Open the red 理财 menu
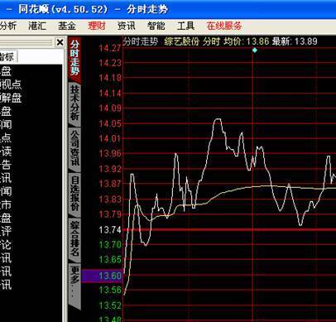 coord(97,26)
